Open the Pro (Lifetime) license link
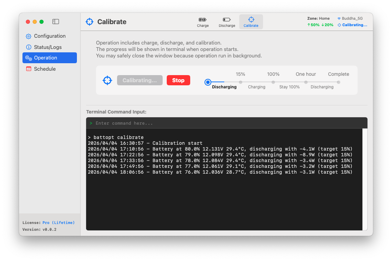Screen dimensions: 392x261 [x=59, y=223]
